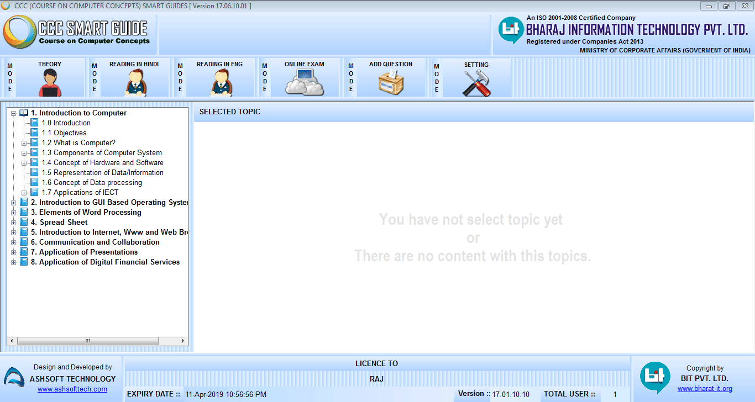Select topic 1.6 Concept of Data processing
Image resolution: width=755 pixels, height=402 pixels.
(x=92, y=182)
